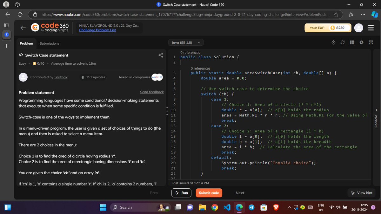The height and width of the screenshot is (214, 381).
Task: Reset code with the refresh icon
Action: [x=343, y=43]
